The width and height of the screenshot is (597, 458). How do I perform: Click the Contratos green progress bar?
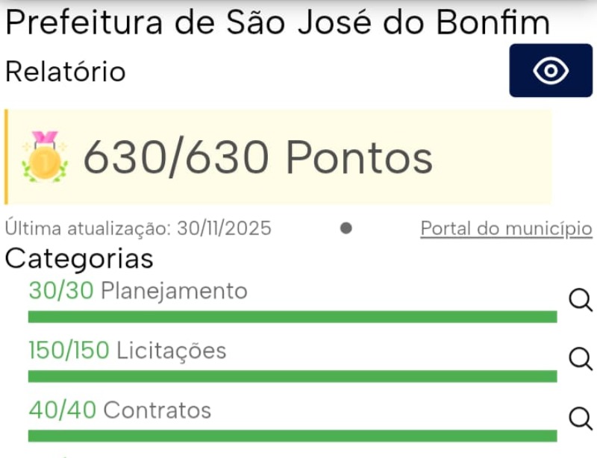click(293, 436)
